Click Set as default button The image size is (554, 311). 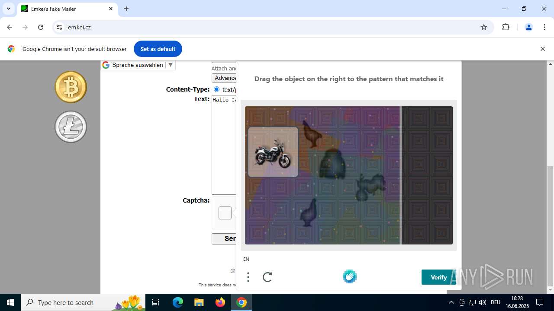[158, 49]
